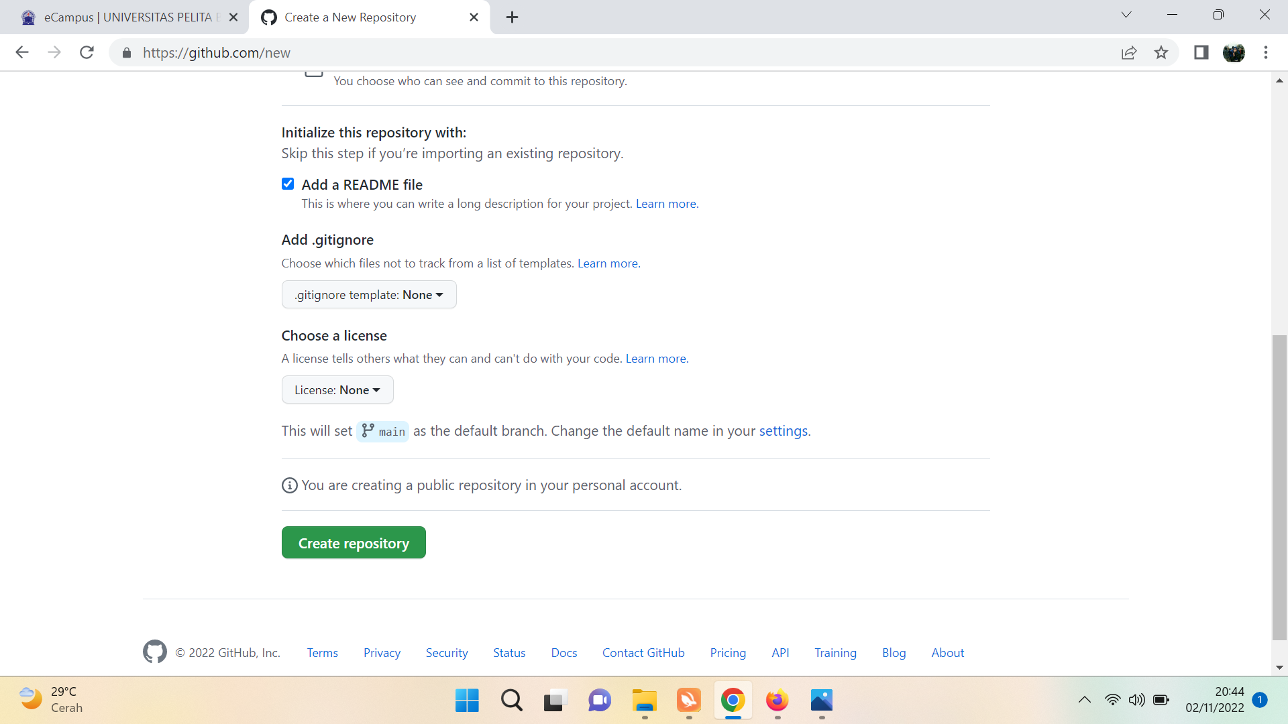Click the scrollbar down arrow

click(1279, 668)
